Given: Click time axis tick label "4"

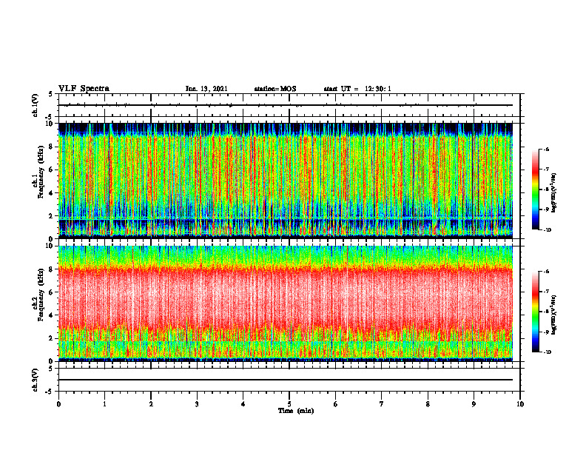Looking at the screenshot, I should (x=243, y=404).
